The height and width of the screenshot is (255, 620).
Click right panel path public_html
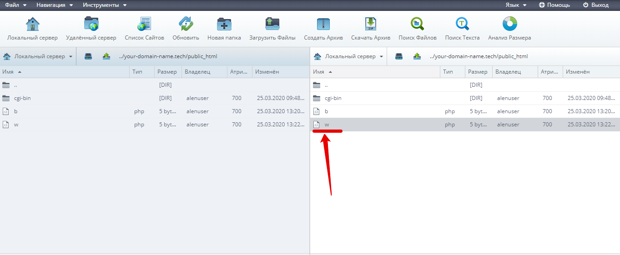(514, 57)
